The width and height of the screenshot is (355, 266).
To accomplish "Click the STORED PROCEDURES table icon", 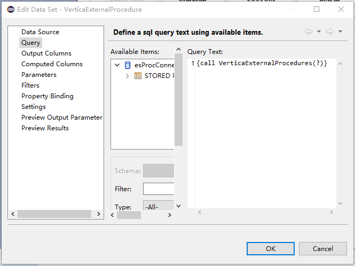I will (x=138, y=76).
